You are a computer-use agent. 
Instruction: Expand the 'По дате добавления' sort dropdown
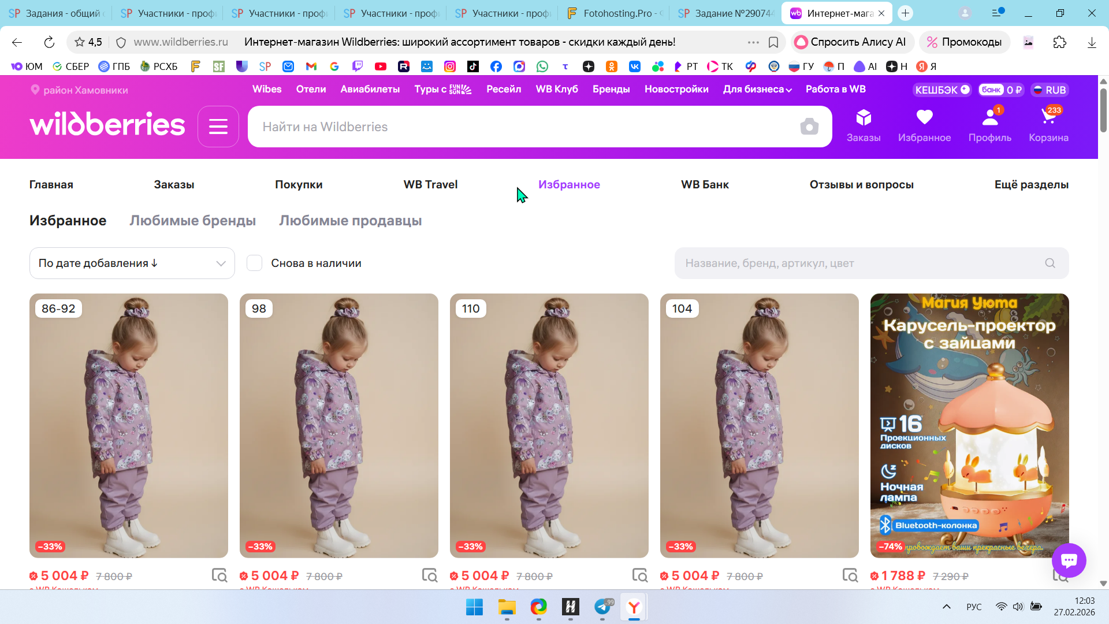tap(132, 263)
